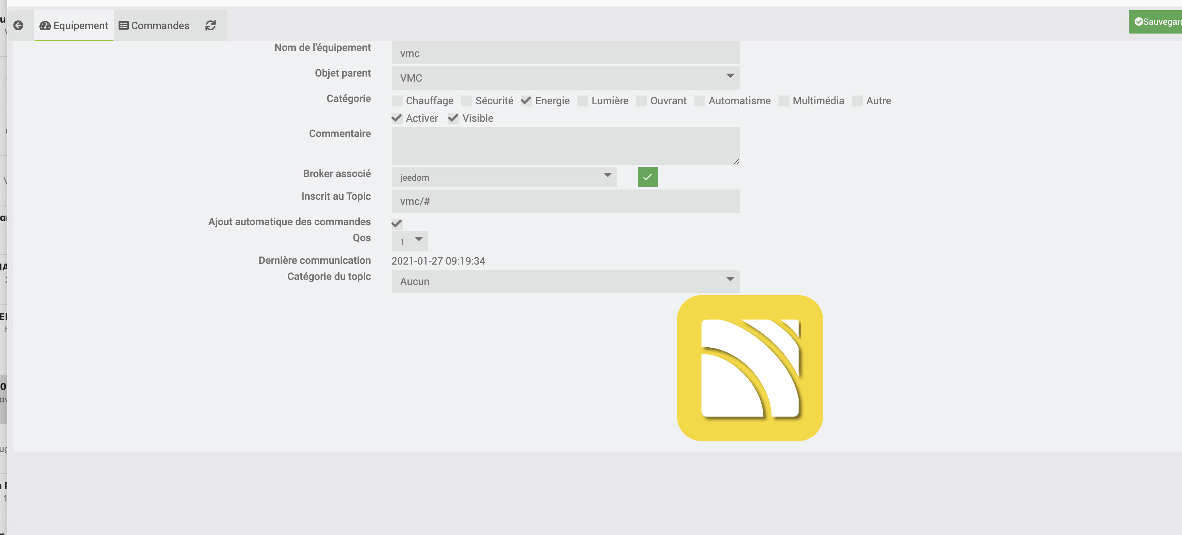Uncheck the Activer checkbox
This screenshot has height=535, width=1182.
(x=397, y=118)
